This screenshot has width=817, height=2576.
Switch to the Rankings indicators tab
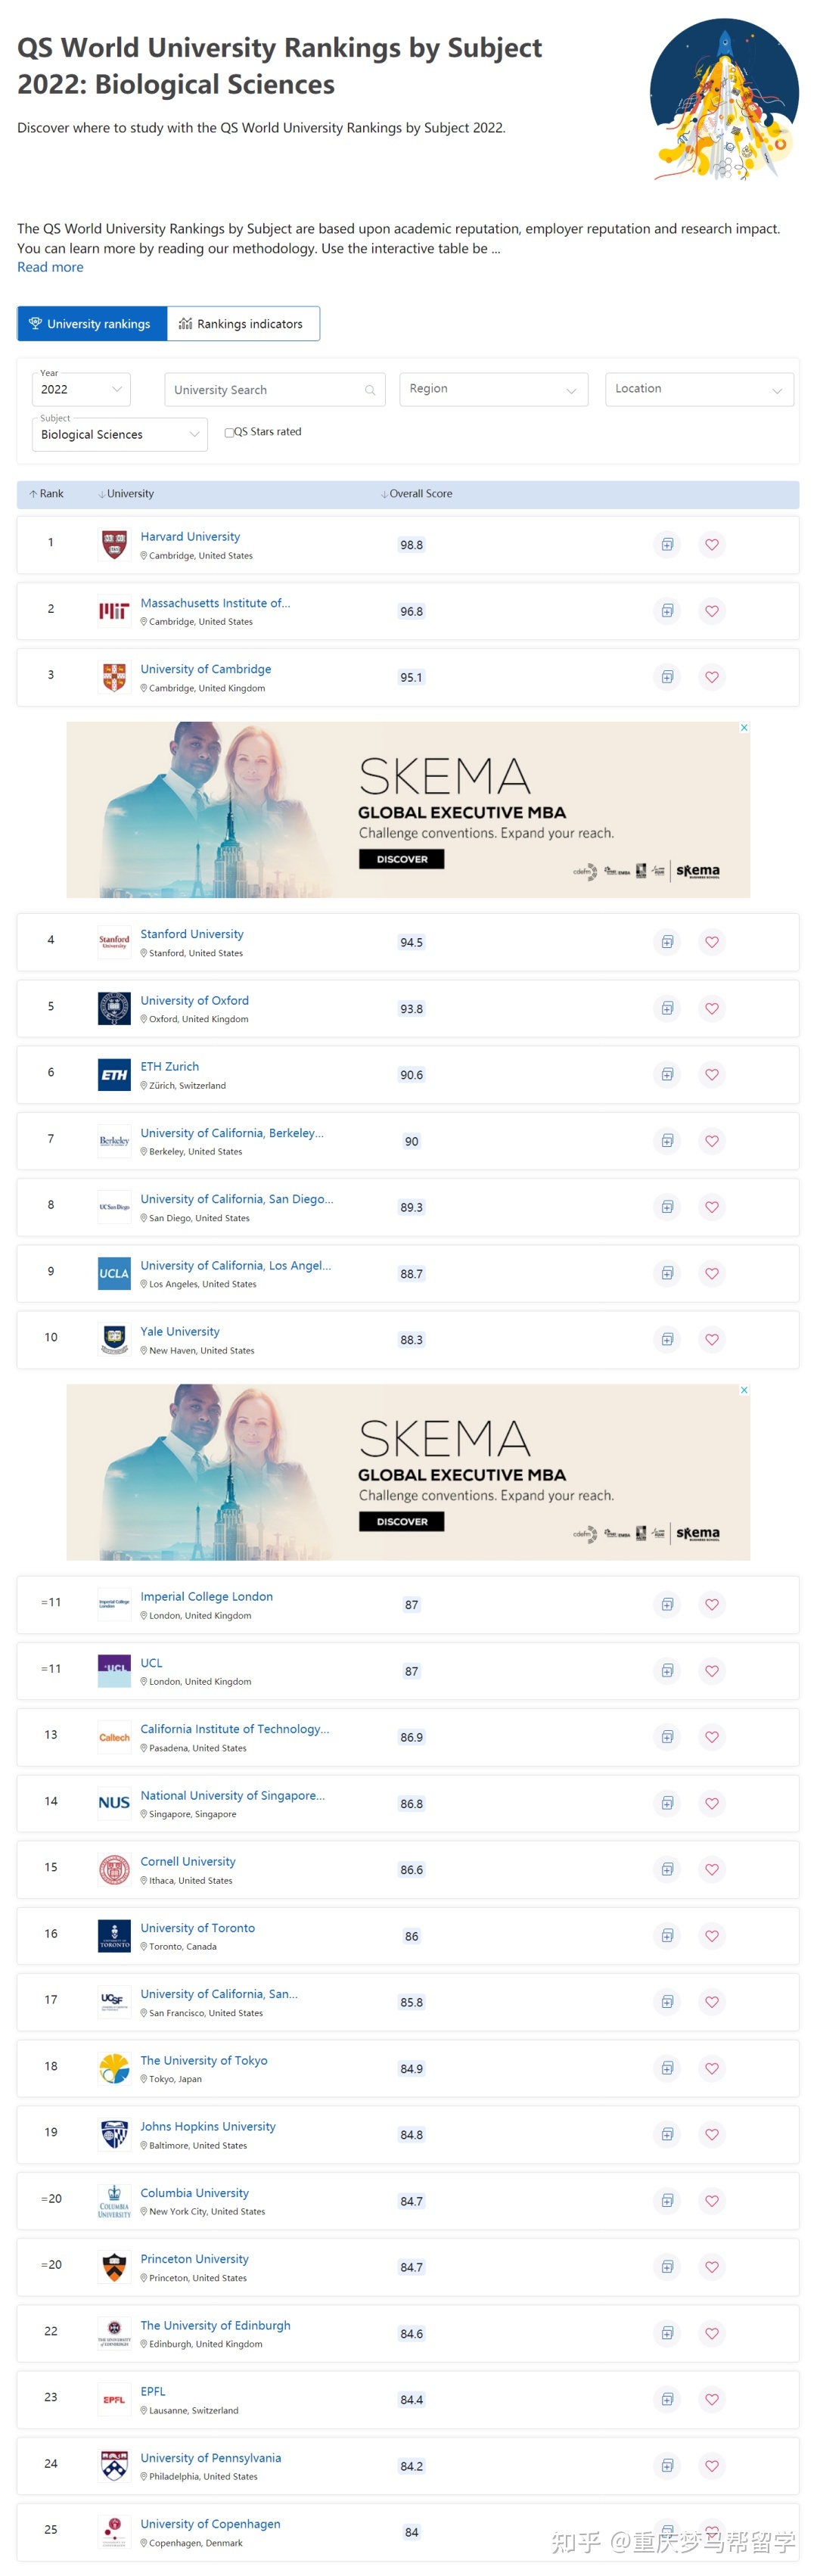click(242, 324)
